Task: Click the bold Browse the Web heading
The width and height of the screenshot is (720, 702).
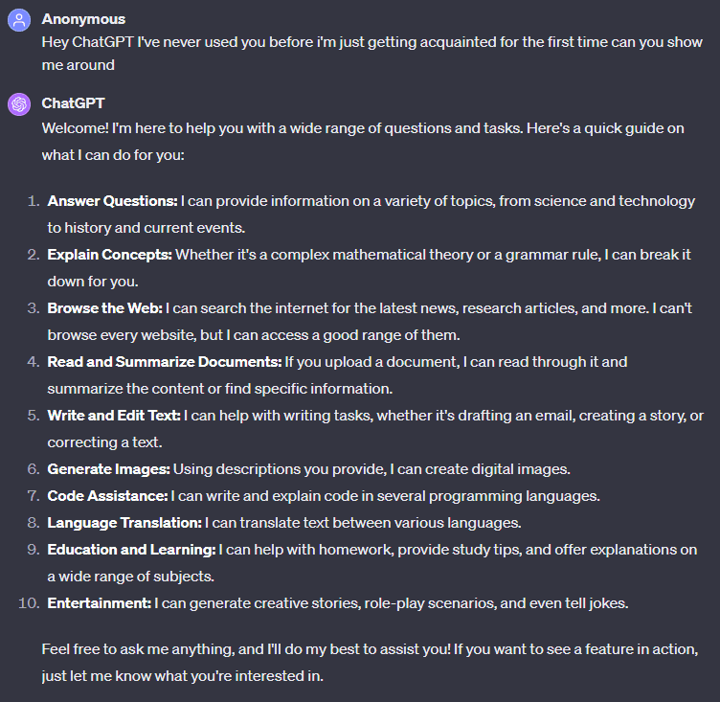Action: tap(105, 307)
